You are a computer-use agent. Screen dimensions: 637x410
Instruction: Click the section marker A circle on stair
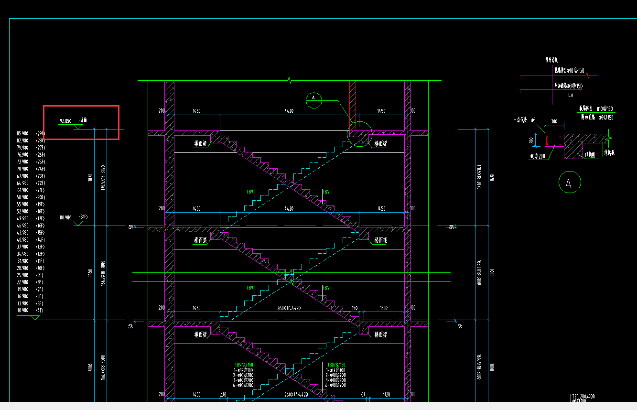(x=314, y=100)
